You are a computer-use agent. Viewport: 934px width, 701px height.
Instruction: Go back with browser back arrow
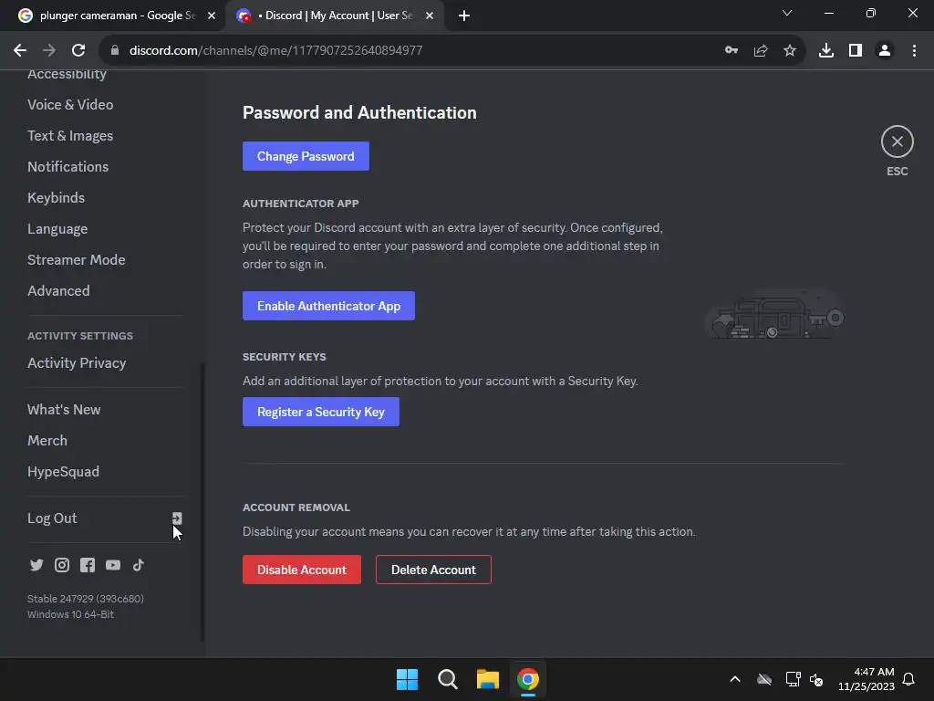[20, 51]
